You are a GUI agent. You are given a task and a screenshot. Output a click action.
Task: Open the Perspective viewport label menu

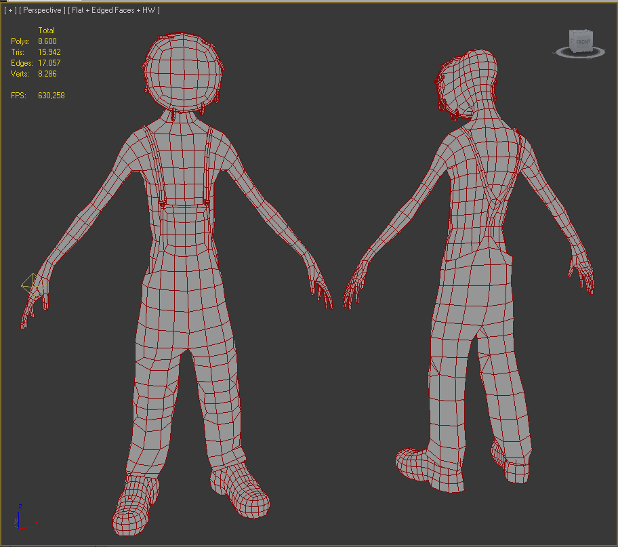pos(42,10)
